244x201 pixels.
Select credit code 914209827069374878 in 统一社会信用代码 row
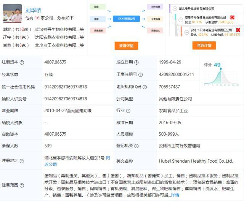tap(66, 87)
